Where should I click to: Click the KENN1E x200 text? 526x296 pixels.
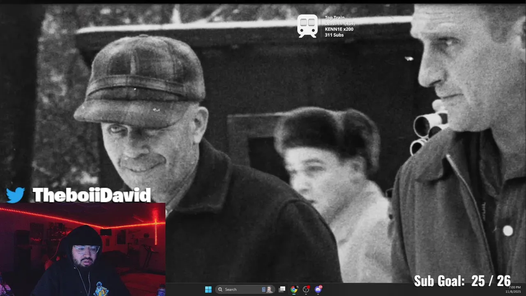[x=339, y=29]
